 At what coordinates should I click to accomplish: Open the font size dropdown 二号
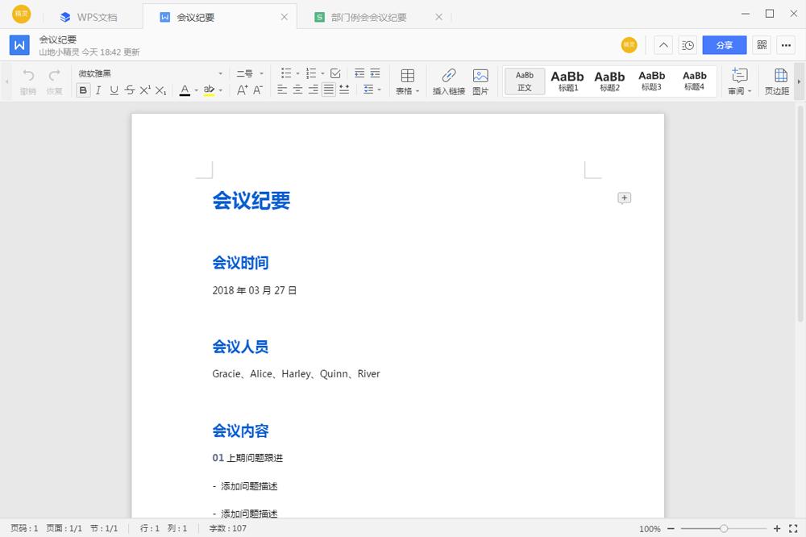point(250,73)
